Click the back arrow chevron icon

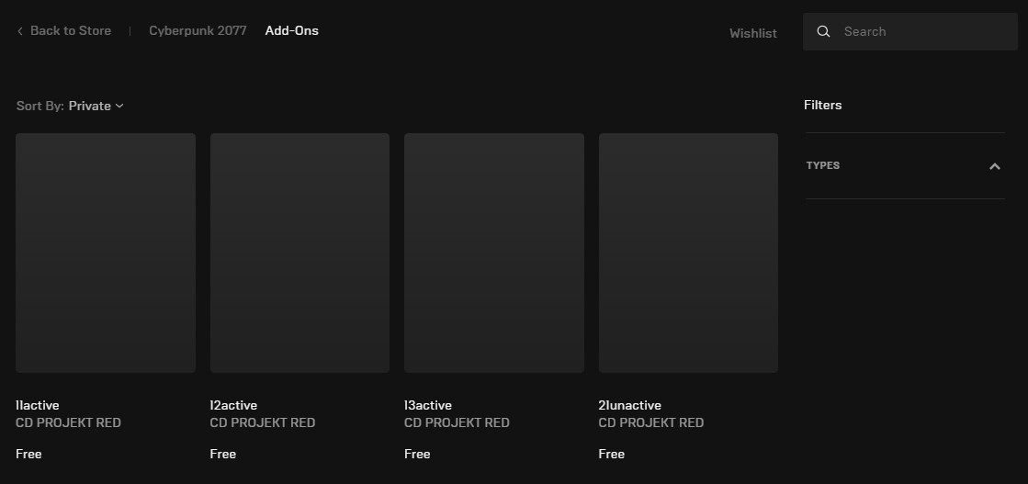pos(20,31)
